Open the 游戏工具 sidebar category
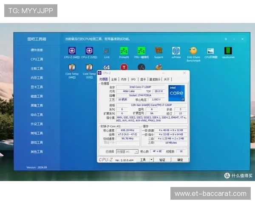255x204 pixels. tap(37, 143)
